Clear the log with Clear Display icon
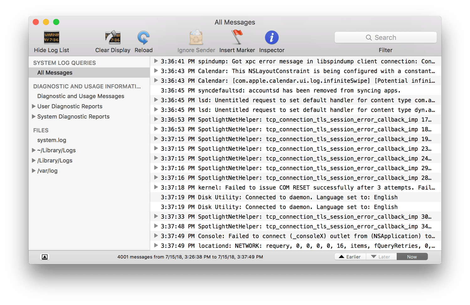The height and width of the screenshot is (305, 470). (x=113, y=38)
